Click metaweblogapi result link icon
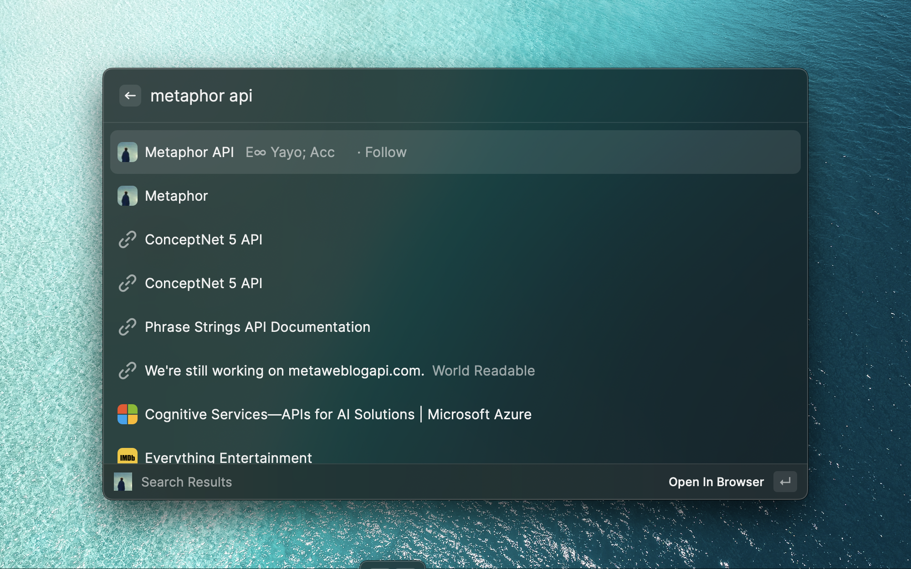Image resolution: width=911 pixels, height=569 pixels. coord(128,371)
